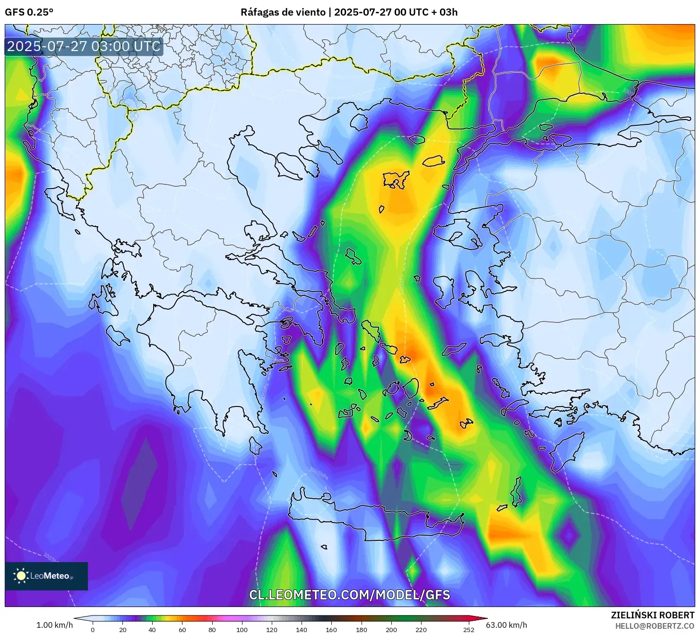
Task: Click the LeoMeteo logo badge
Action: 46,576
